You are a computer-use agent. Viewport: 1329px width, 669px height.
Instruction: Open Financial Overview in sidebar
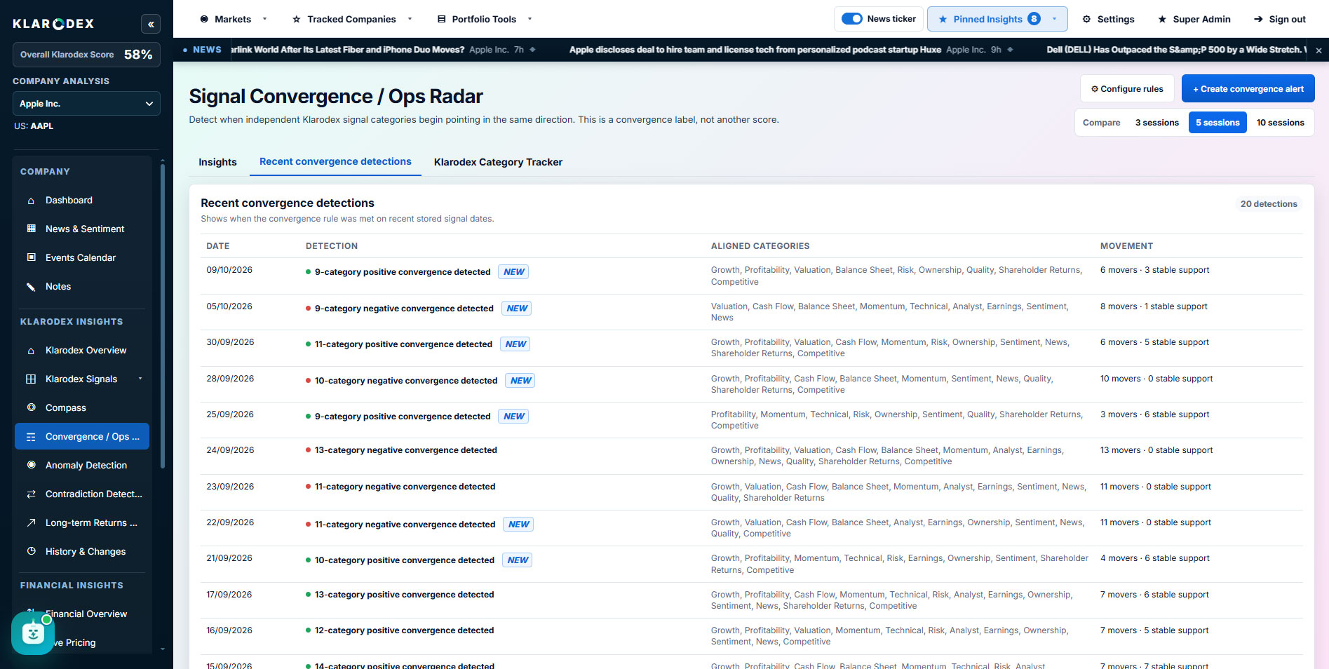click(86, 614)
